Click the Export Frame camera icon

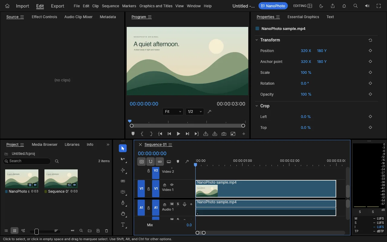[x=224, y=134]
